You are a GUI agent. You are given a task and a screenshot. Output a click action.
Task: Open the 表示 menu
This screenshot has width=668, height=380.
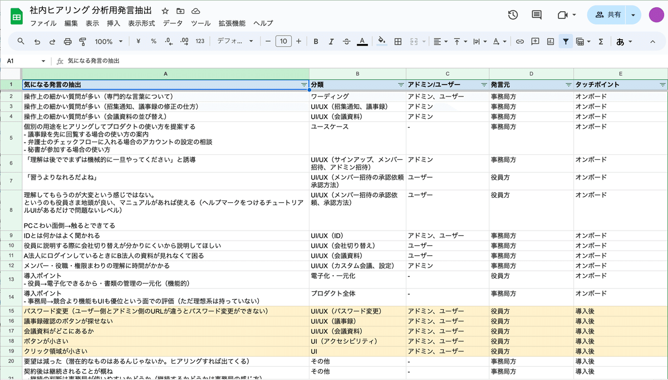click(92, 23)
